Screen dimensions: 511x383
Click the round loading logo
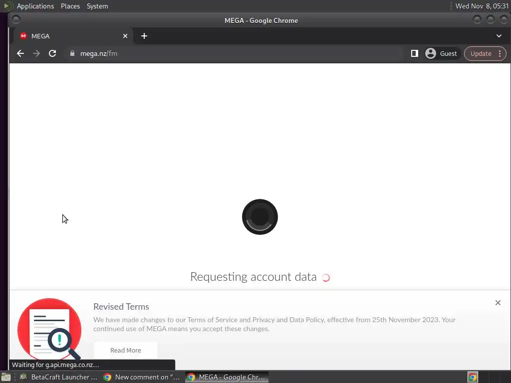[x=259, y=217]
